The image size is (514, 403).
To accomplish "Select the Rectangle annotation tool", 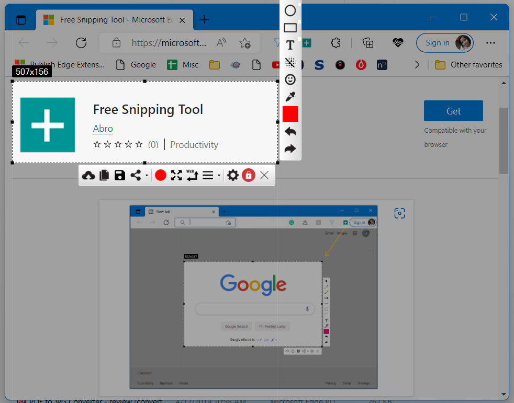I will [290, 28].
